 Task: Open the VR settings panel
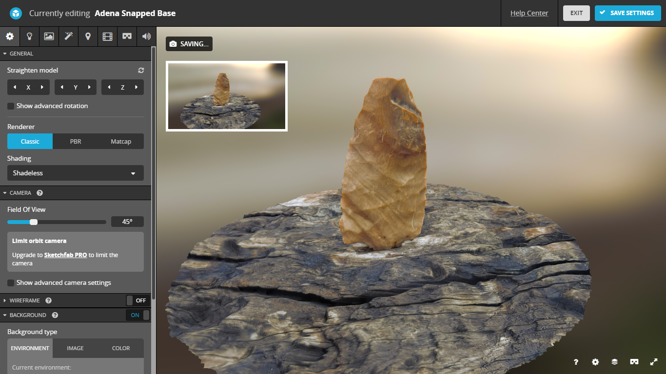[x=127, y=37]
